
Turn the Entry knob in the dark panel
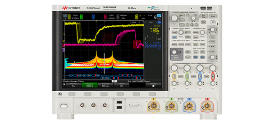tap(174, 52)
